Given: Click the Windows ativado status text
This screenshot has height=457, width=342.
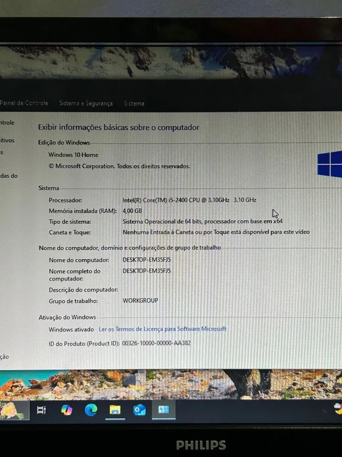Looking at the screenshot, I should (x=71, y=330).
